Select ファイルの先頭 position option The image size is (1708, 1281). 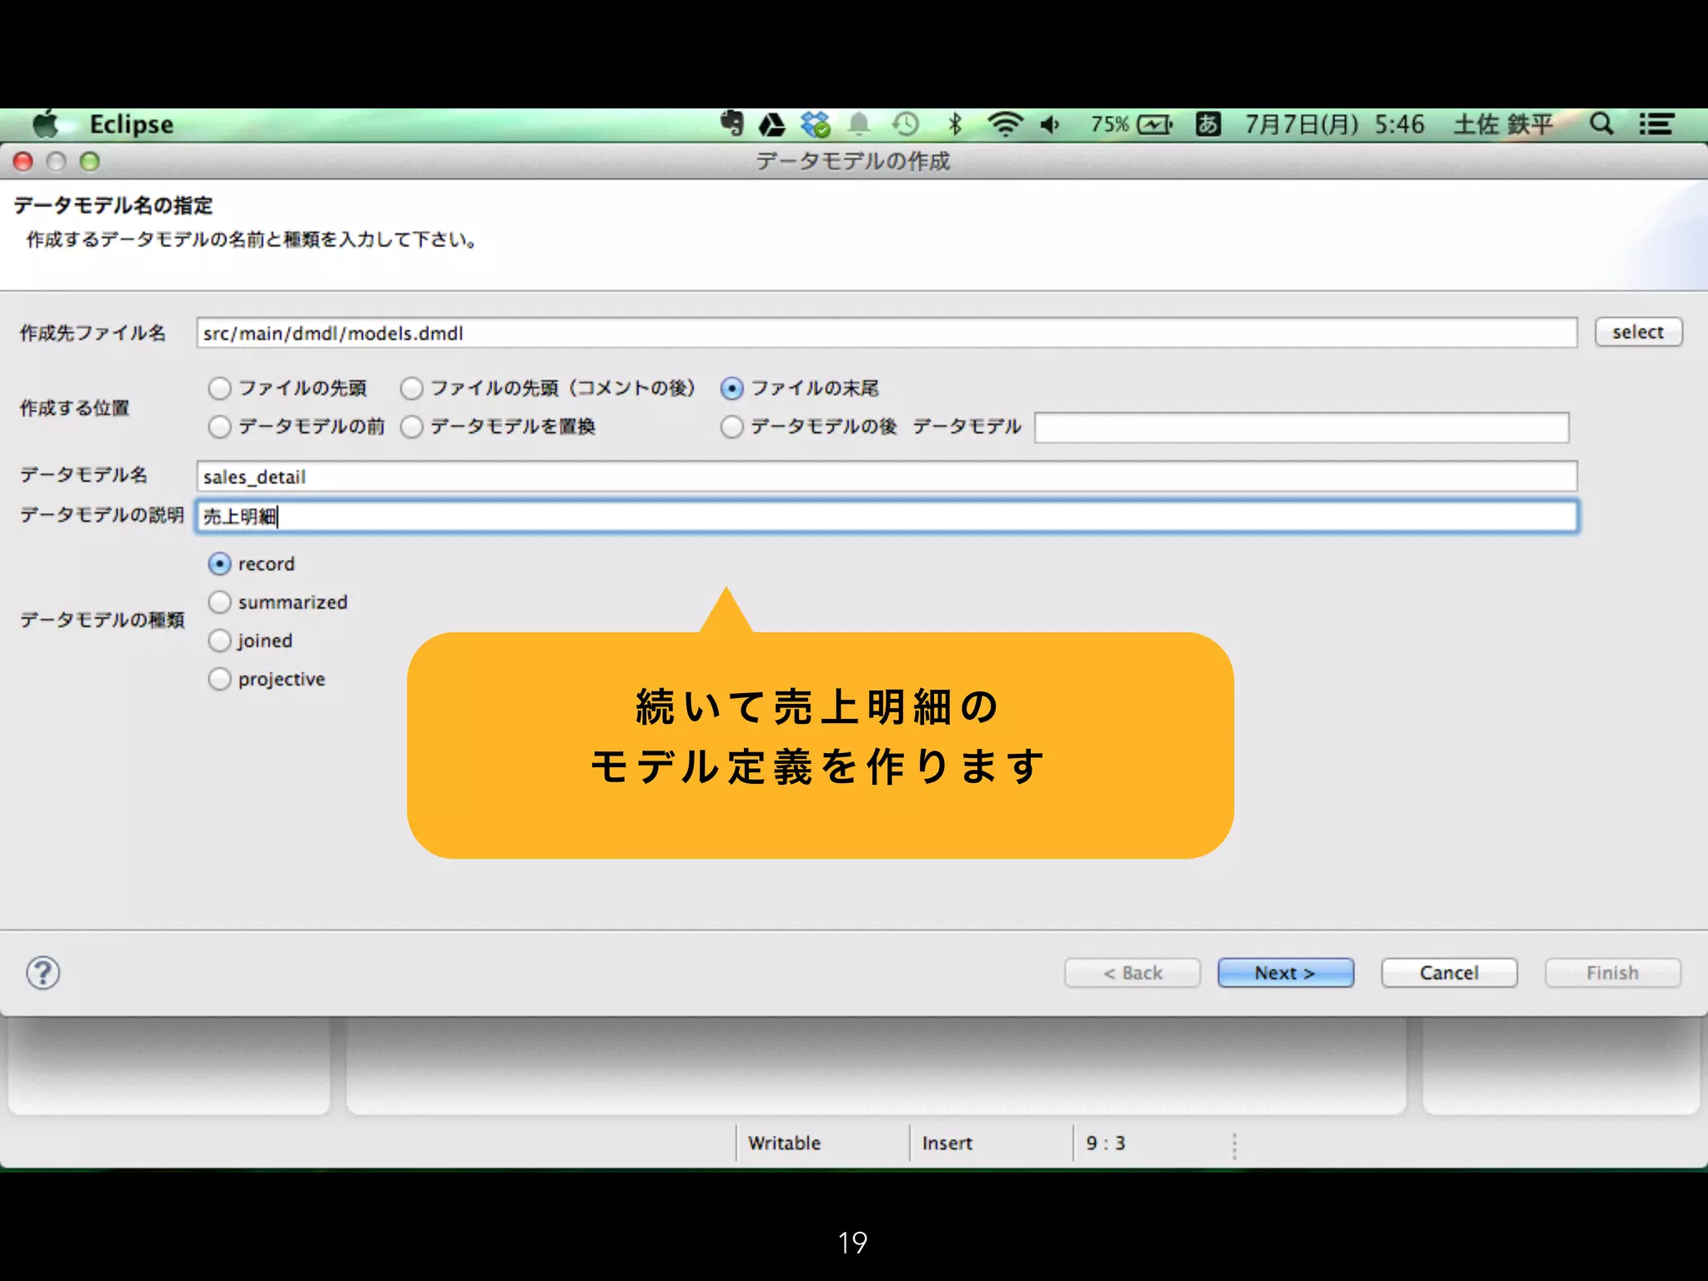[219, 389]
